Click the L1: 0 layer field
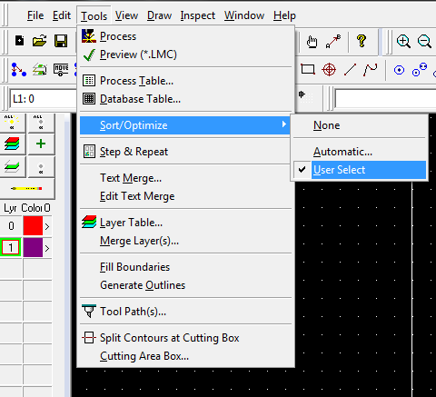 coord(43,99)
